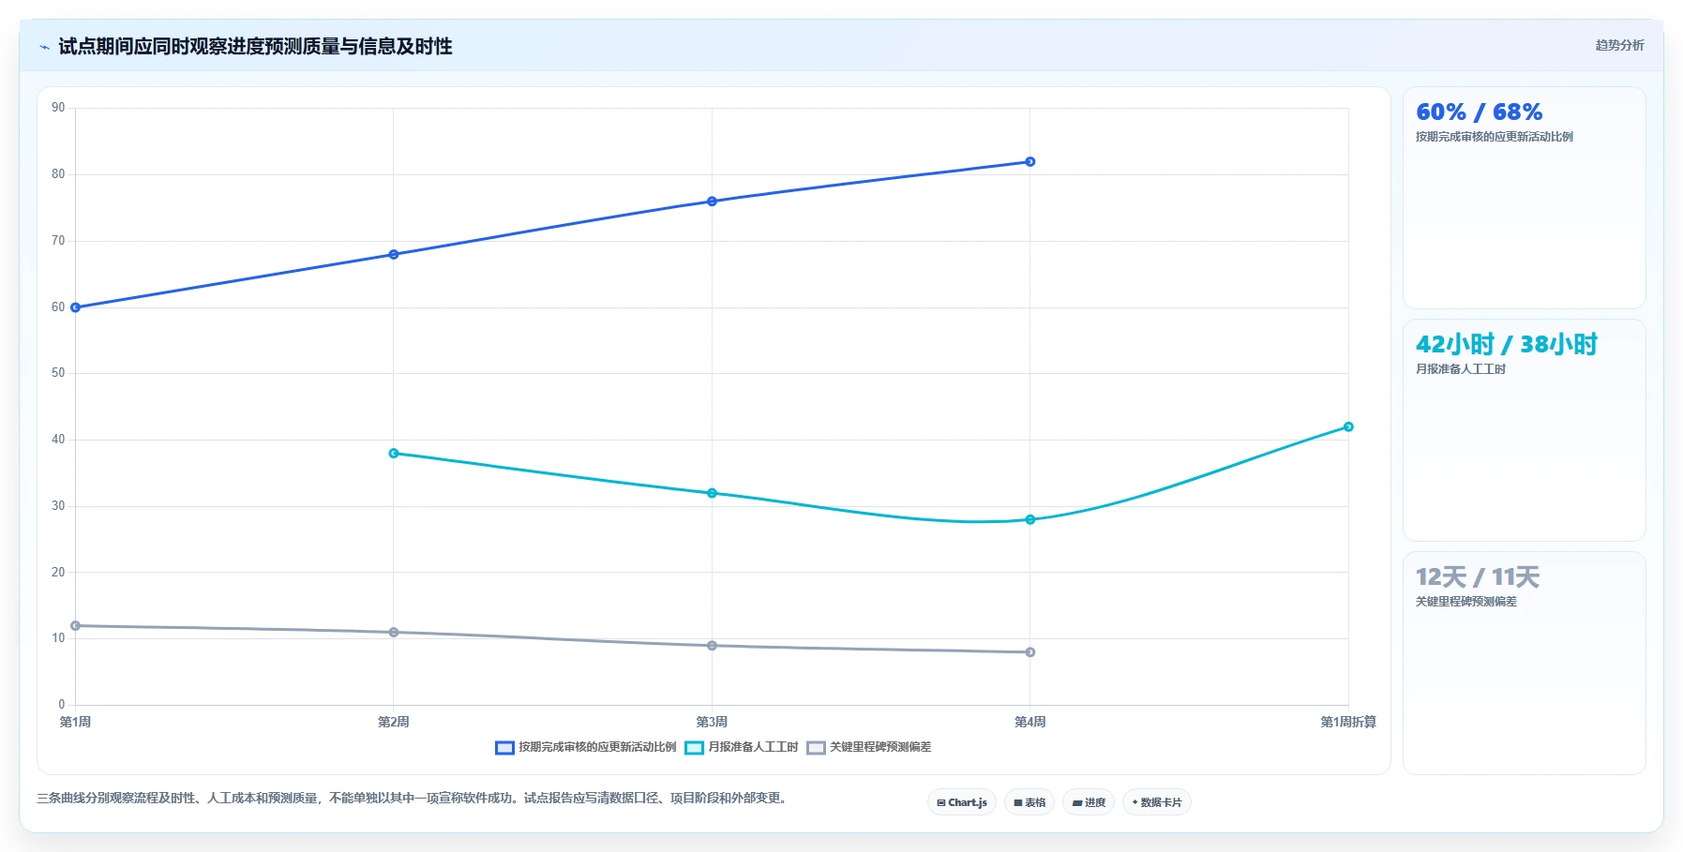Click the blue data point at 第1周
The width and height of the screenshot is (1683, 852).
(76, 307)
